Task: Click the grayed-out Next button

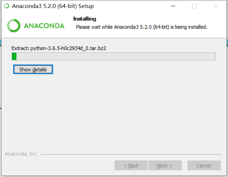Action: tap(165, 165)
